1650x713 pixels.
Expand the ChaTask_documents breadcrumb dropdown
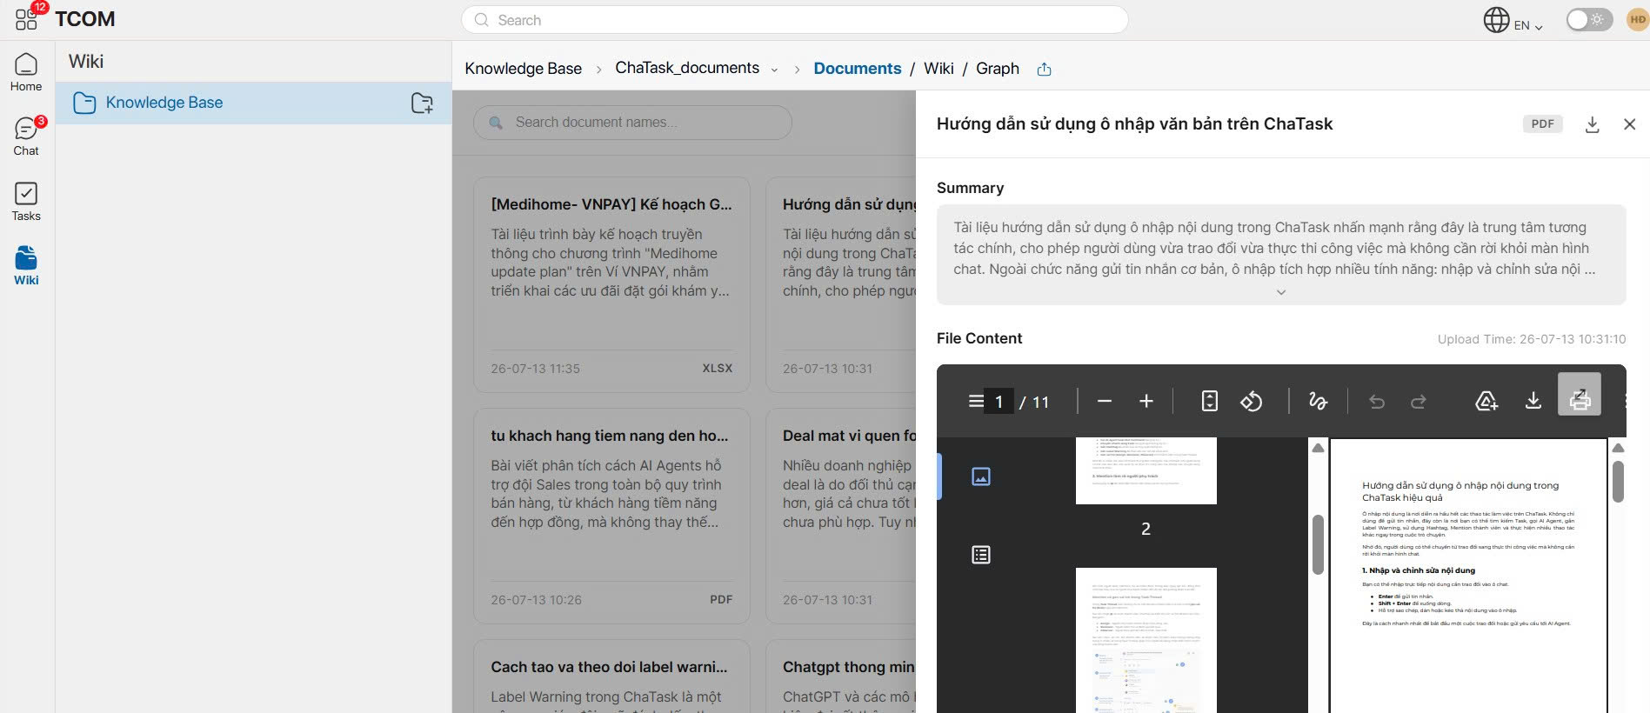(x=774, y=70)
